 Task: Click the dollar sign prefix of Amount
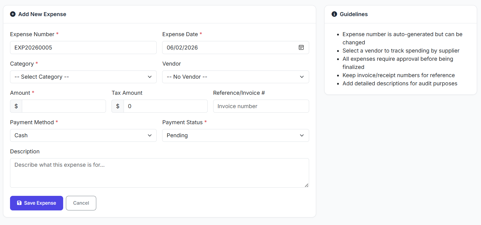(16, 106)
